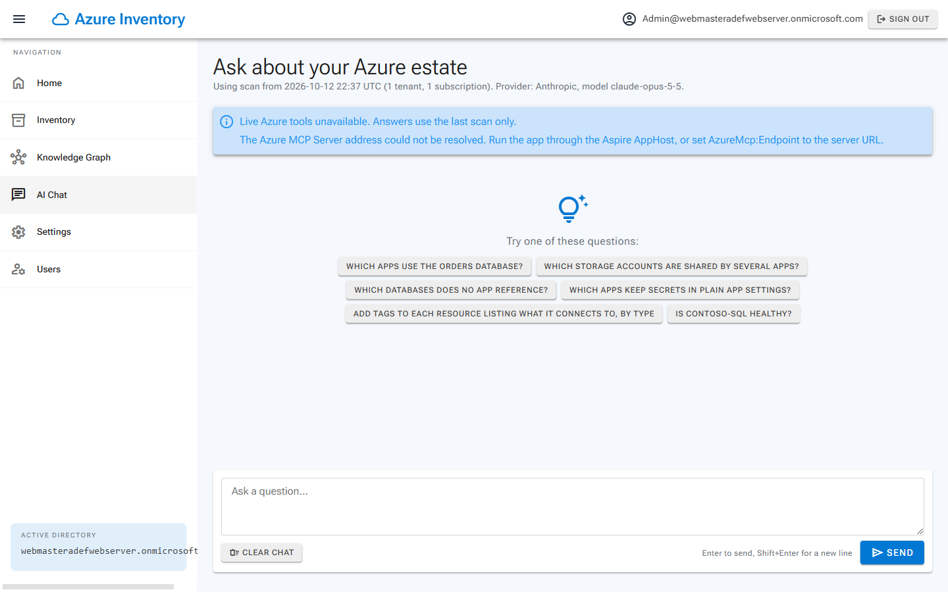The height and width of the screenshot is (592, 948).
Task: Click the info icon in the alert banner
Action: (226, 122)
